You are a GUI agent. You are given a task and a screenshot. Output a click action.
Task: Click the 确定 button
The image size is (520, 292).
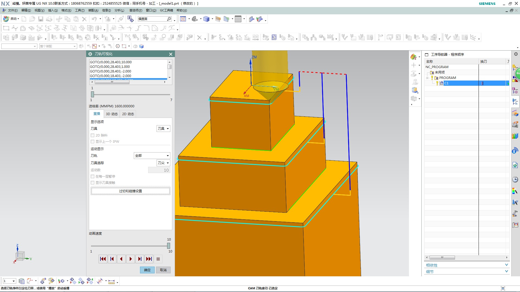tap(147, 270)
